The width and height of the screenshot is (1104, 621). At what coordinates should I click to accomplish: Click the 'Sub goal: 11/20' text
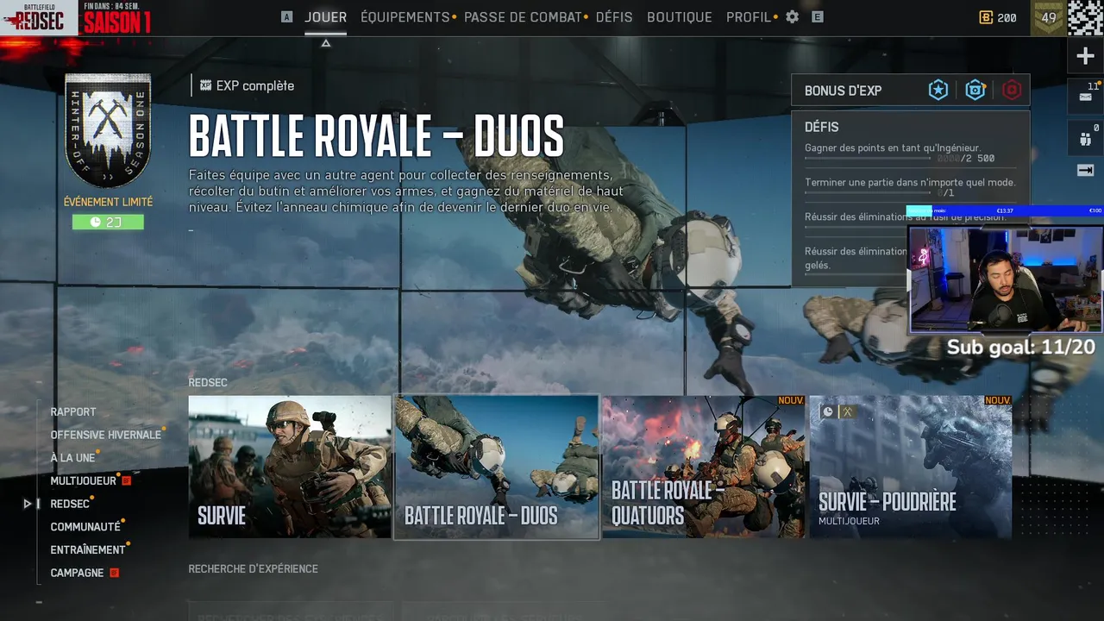(x=1020, y=348)
